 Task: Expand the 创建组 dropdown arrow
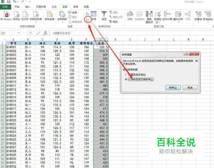[x=198, y=22]
